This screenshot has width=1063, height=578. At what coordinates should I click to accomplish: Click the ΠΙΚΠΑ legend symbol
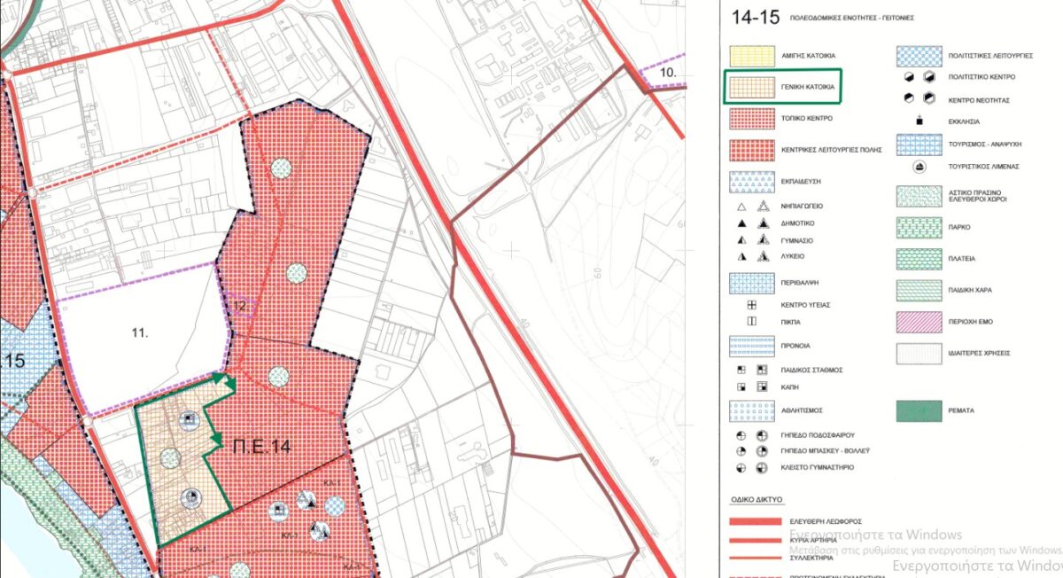tap(751, 320)
